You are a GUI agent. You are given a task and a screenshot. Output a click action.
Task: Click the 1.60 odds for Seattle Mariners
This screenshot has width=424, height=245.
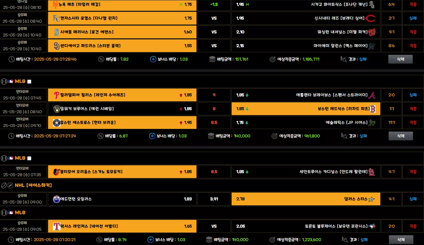[x=188, y=32]
